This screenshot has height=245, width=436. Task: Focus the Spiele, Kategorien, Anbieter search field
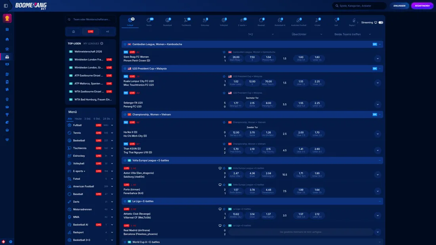[x=359, y=6]
